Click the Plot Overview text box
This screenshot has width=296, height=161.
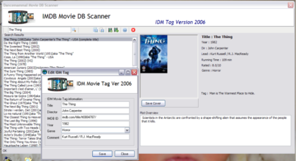215,130
